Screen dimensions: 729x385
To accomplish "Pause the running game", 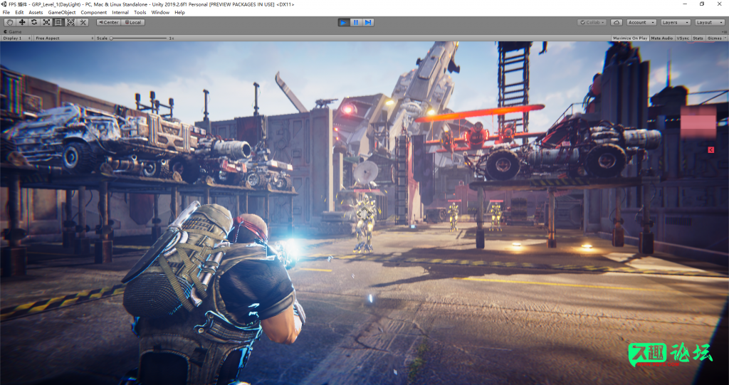I will pyautogui.click(x=356, y=22).
